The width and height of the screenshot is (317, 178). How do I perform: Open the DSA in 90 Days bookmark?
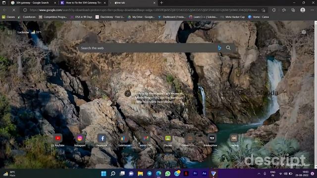(x=81, y=17)
